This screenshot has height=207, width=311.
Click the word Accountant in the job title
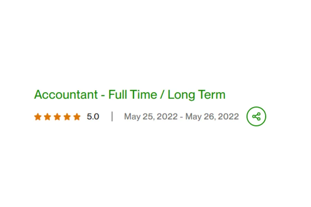click(x=66, y=95)
